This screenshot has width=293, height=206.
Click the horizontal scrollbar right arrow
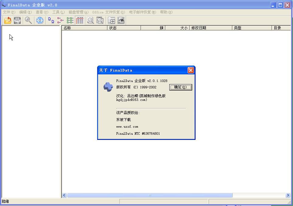(288, 195)
